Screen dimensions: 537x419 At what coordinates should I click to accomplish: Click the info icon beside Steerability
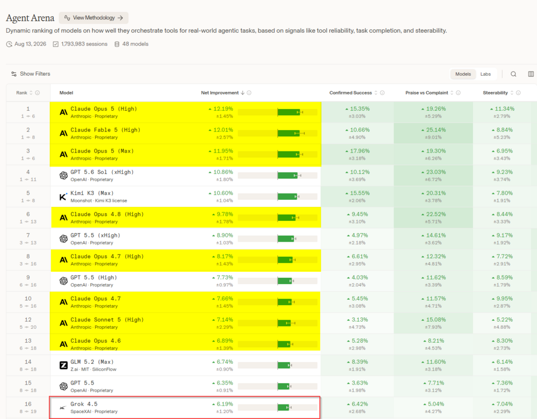(519, 93)
